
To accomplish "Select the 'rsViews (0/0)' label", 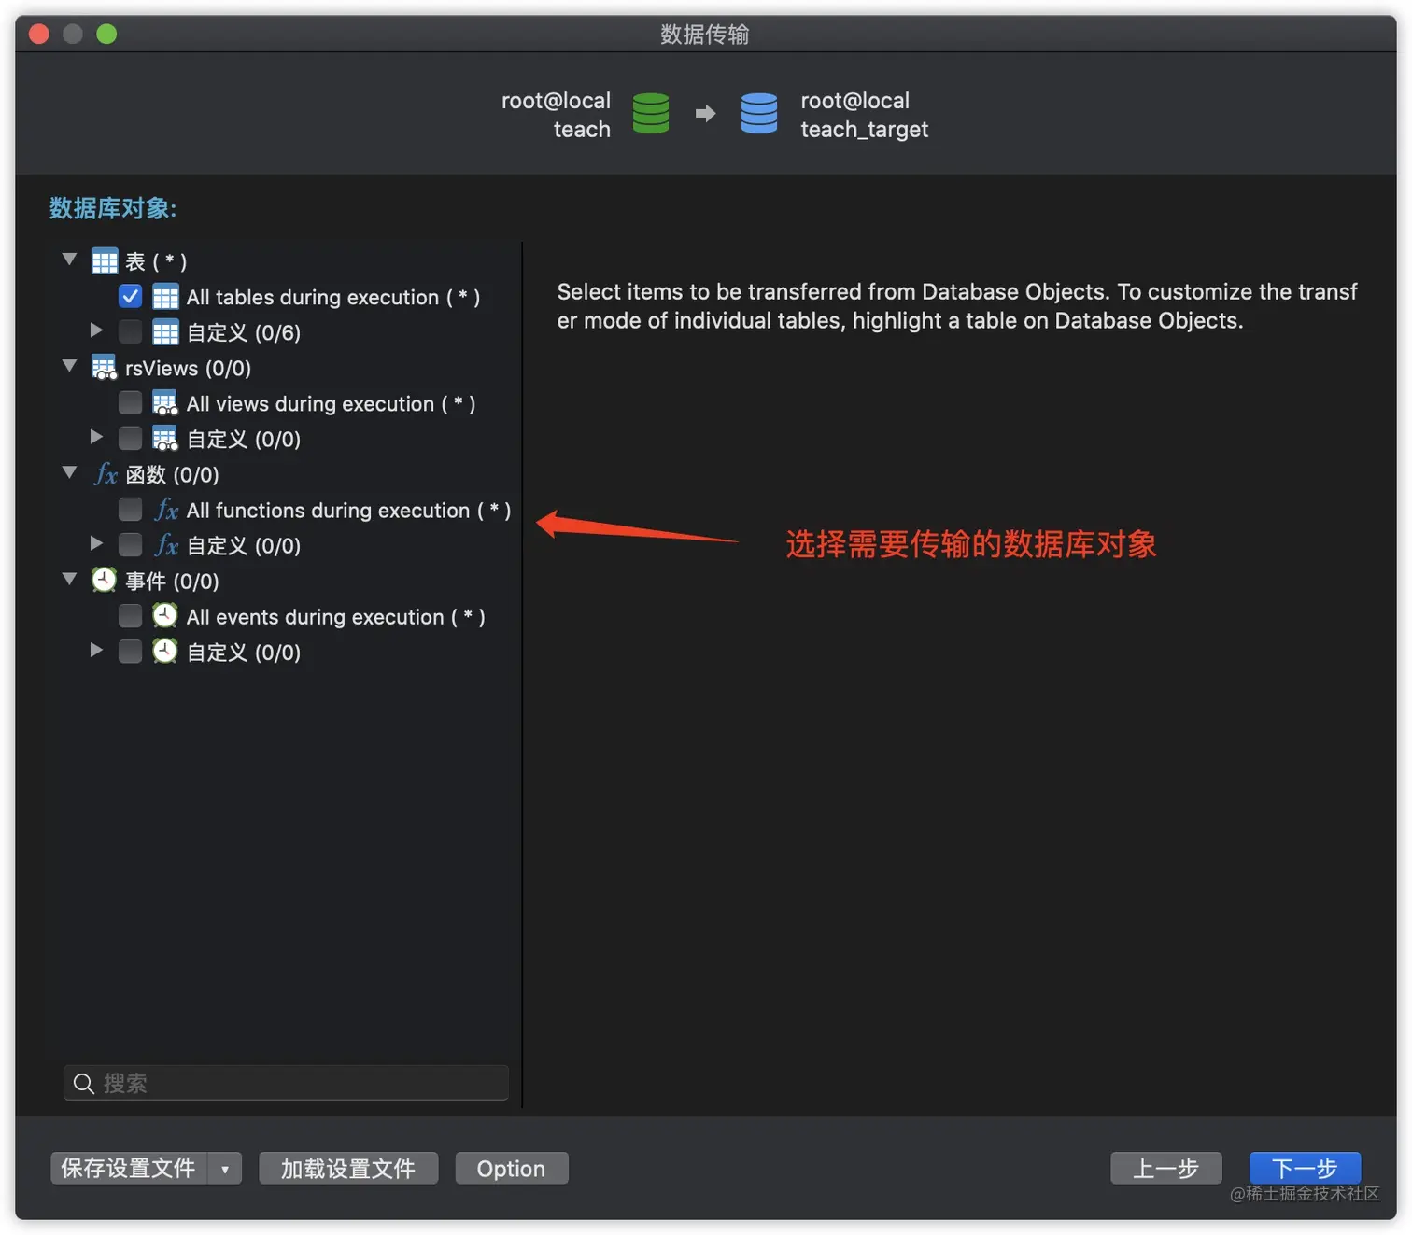I will [x=188, y=368].
